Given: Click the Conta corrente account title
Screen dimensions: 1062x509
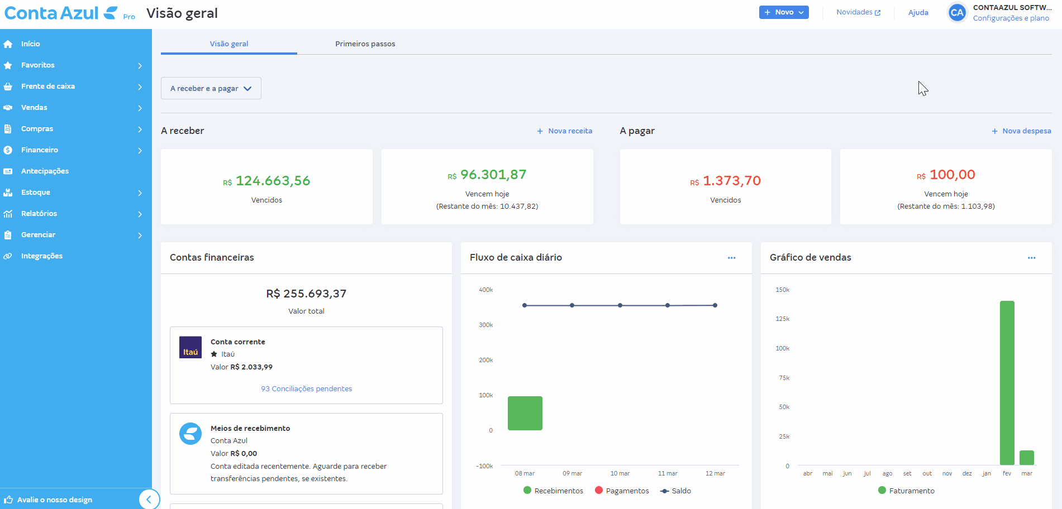Looking at the screenshot, I should coord(238,342).
